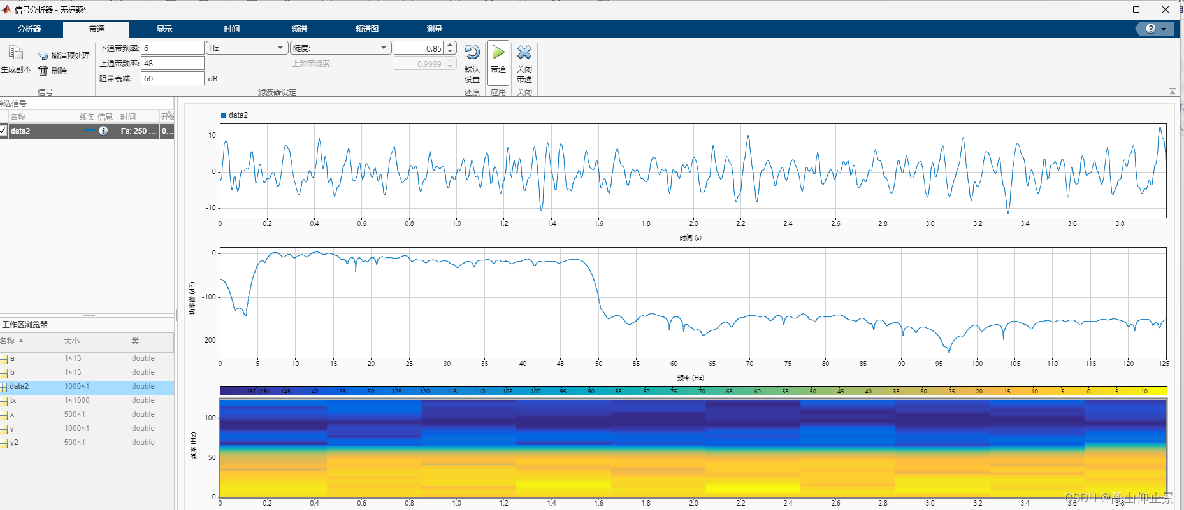This screenshot has height=510, width=1184.
Task: Click the 名称 column header to sort workspace
Action: [x=9, y=341]
